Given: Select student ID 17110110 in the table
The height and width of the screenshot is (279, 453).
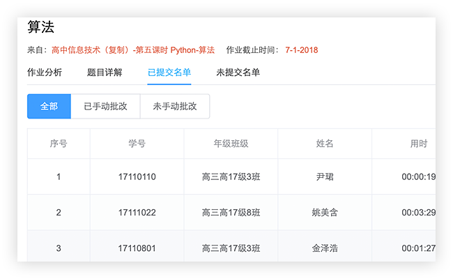Looking at the screenshot, I should (x=137, y=177).
